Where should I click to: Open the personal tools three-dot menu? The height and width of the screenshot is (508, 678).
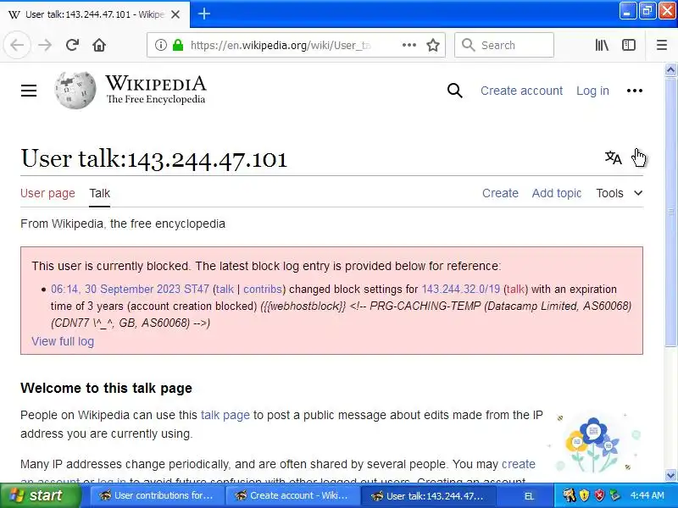(x=634, y=91)
